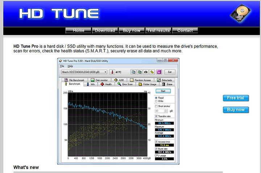Click the blue copy-to-clipboard toolbar icon

tap(133, 72)
